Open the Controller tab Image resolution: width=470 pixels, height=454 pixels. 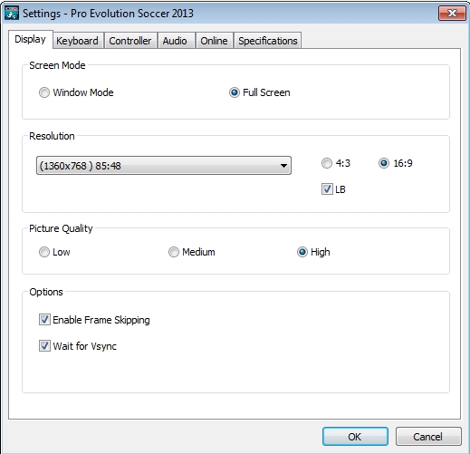tap(130, 41)
